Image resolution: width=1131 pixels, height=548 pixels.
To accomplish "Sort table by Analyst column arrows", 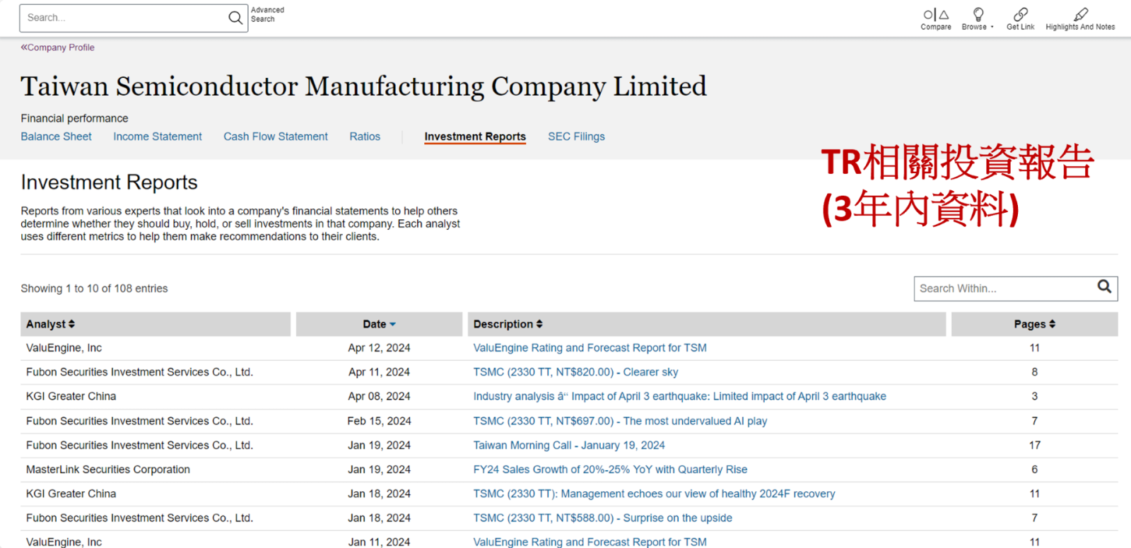I will click(71, 324).
